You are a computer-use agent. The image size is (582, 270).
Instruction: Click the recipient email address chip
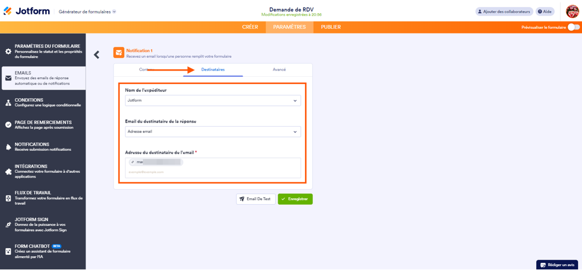point(156,162)
